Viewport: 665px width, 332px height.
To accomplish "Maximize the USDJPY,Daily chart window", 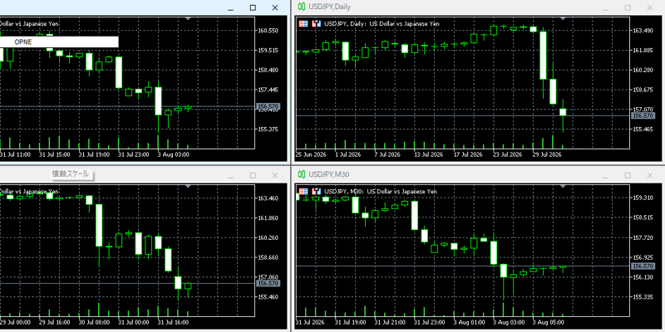I will (x=628, y=7).
